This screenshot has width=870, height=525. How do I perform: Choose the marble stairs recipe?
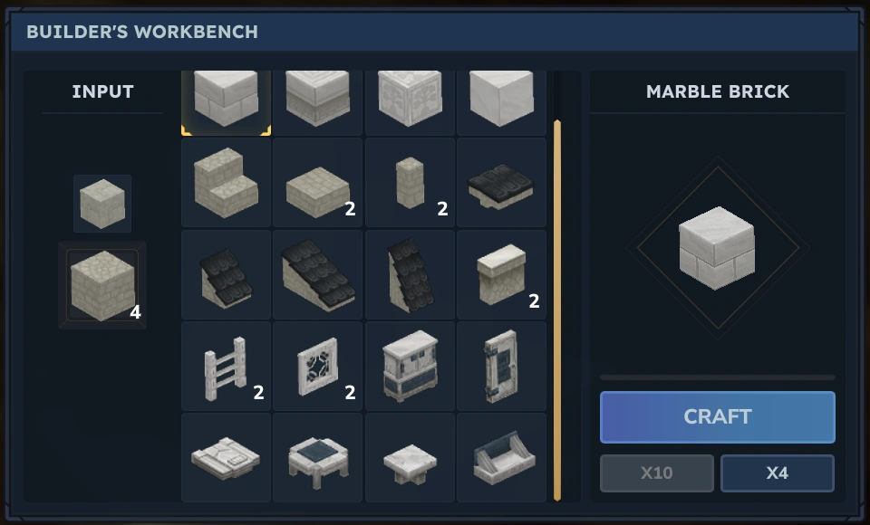pos(226,182)
